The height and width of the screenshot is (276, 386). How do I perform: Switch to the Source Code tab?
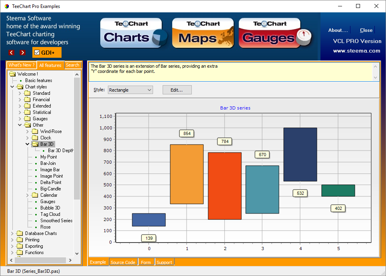tap(123, 262)
